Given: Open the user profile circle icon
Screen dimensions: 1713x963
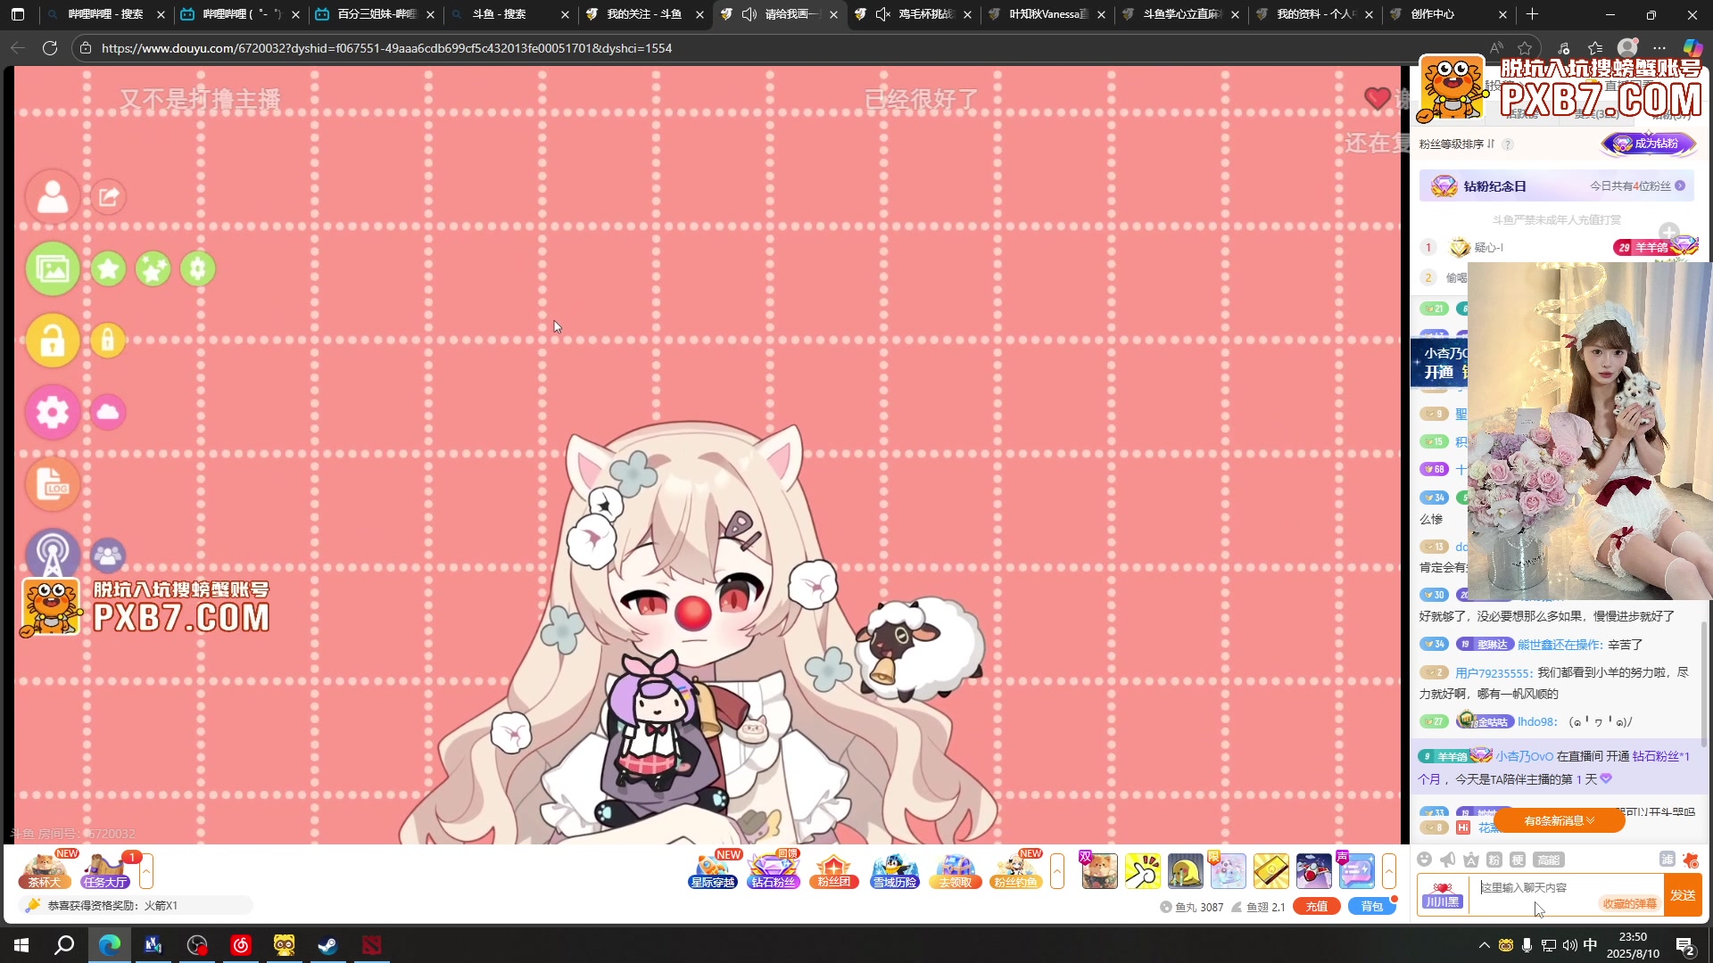Looking at the screenshot, I should (53, 197).
